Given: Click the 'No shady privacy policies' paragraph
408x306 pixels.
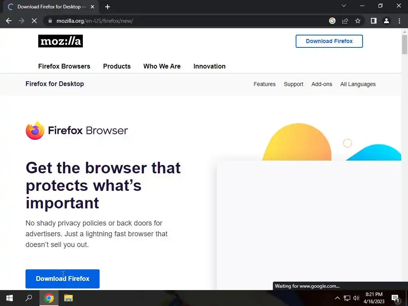Looking at the screenshot, I should pyautogui.click(x=96, y=233).
